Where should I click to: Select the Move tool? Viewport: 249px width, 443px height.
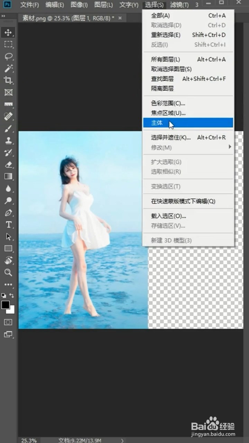click(8, 33)
